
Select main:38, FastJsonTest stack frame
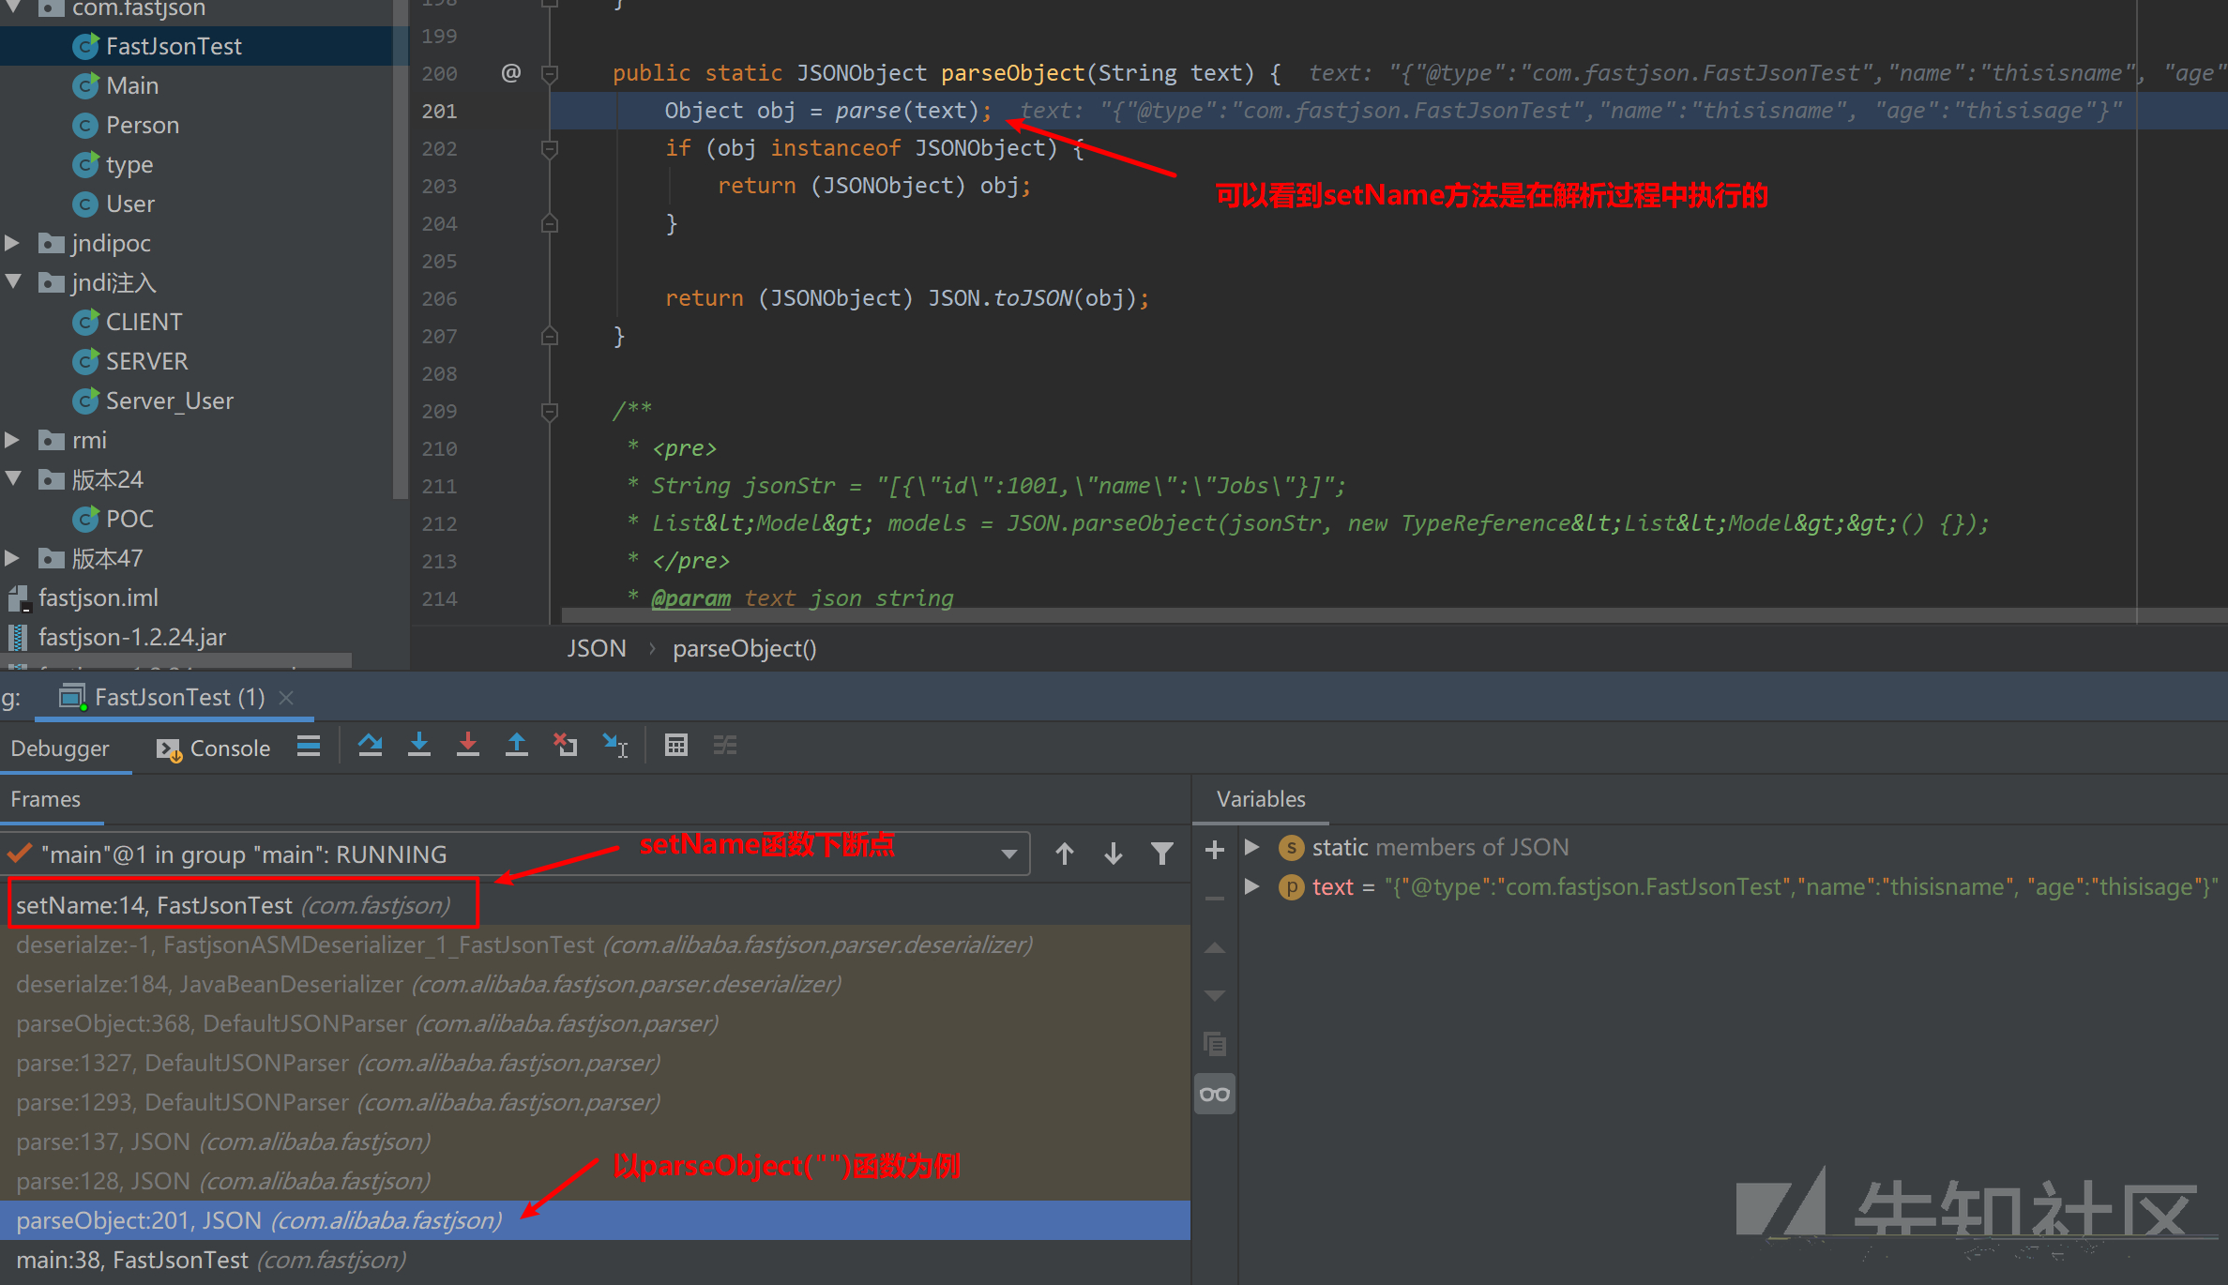[x=595, y=1260]
